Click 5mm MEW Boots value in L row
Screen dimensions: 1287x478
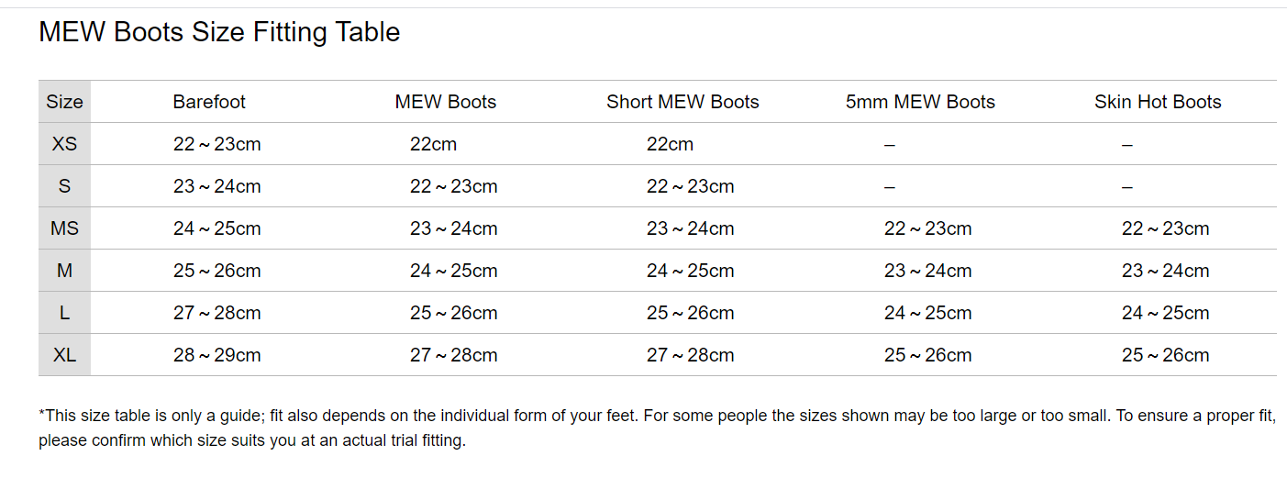point(927,313)
